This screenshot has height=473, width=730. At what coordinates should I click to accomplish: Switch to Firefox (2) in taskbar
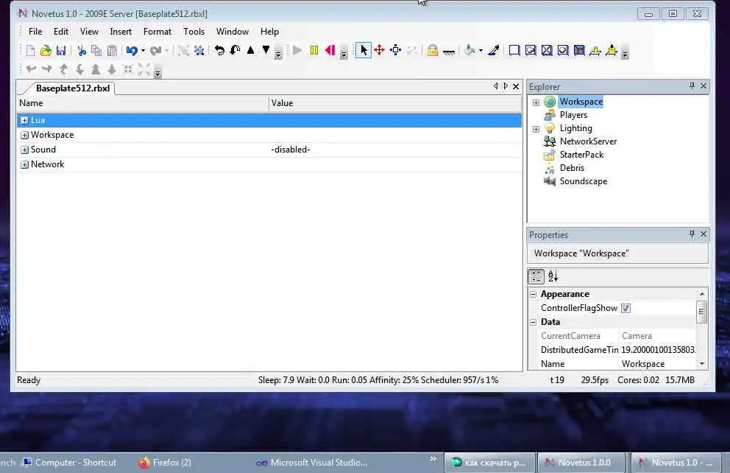click(166, 462)
